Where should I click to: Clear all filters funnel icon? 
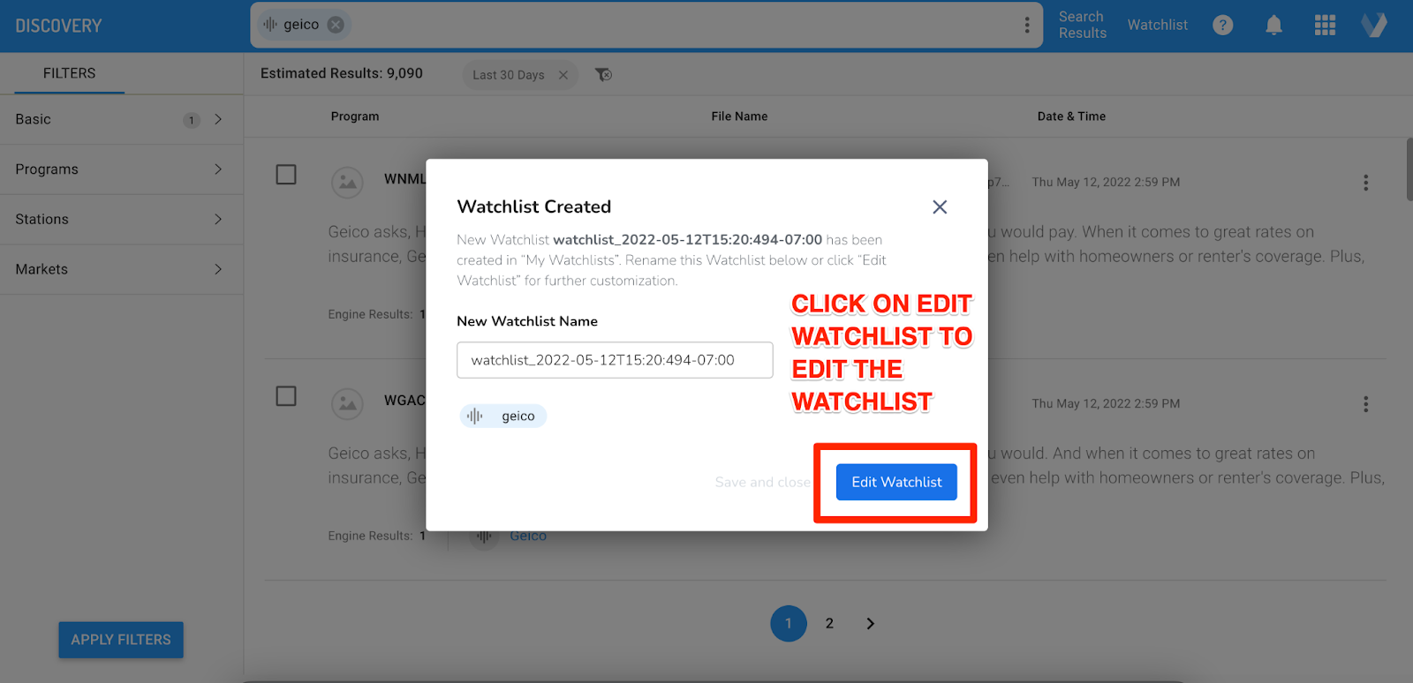604,75
